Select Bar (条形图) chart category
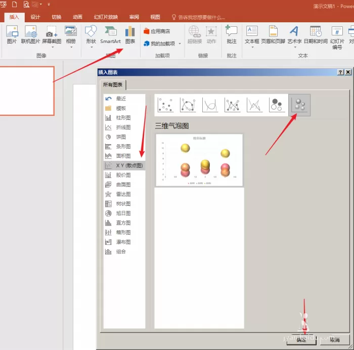354x350 pixels. point(124,146)
